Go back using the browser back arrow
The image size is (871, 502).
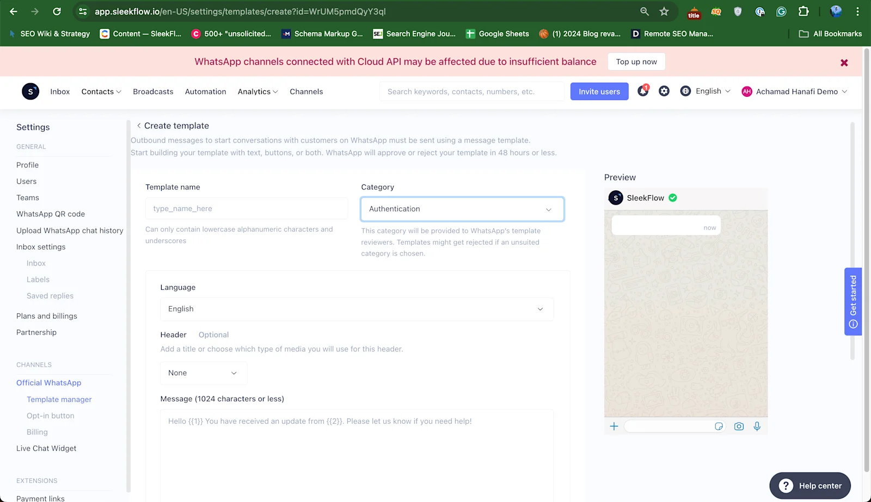14,11
